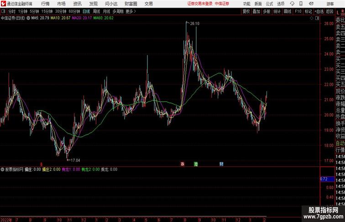Click the MA10: 20.67 label
The height and width of the screenshot is (222, 345).
click(x=61, y=18)
